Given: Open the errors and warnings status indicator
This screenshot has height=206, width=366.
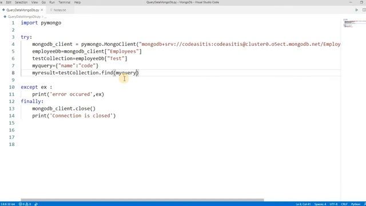Looking at the screenshot, I should pos(25,204).
